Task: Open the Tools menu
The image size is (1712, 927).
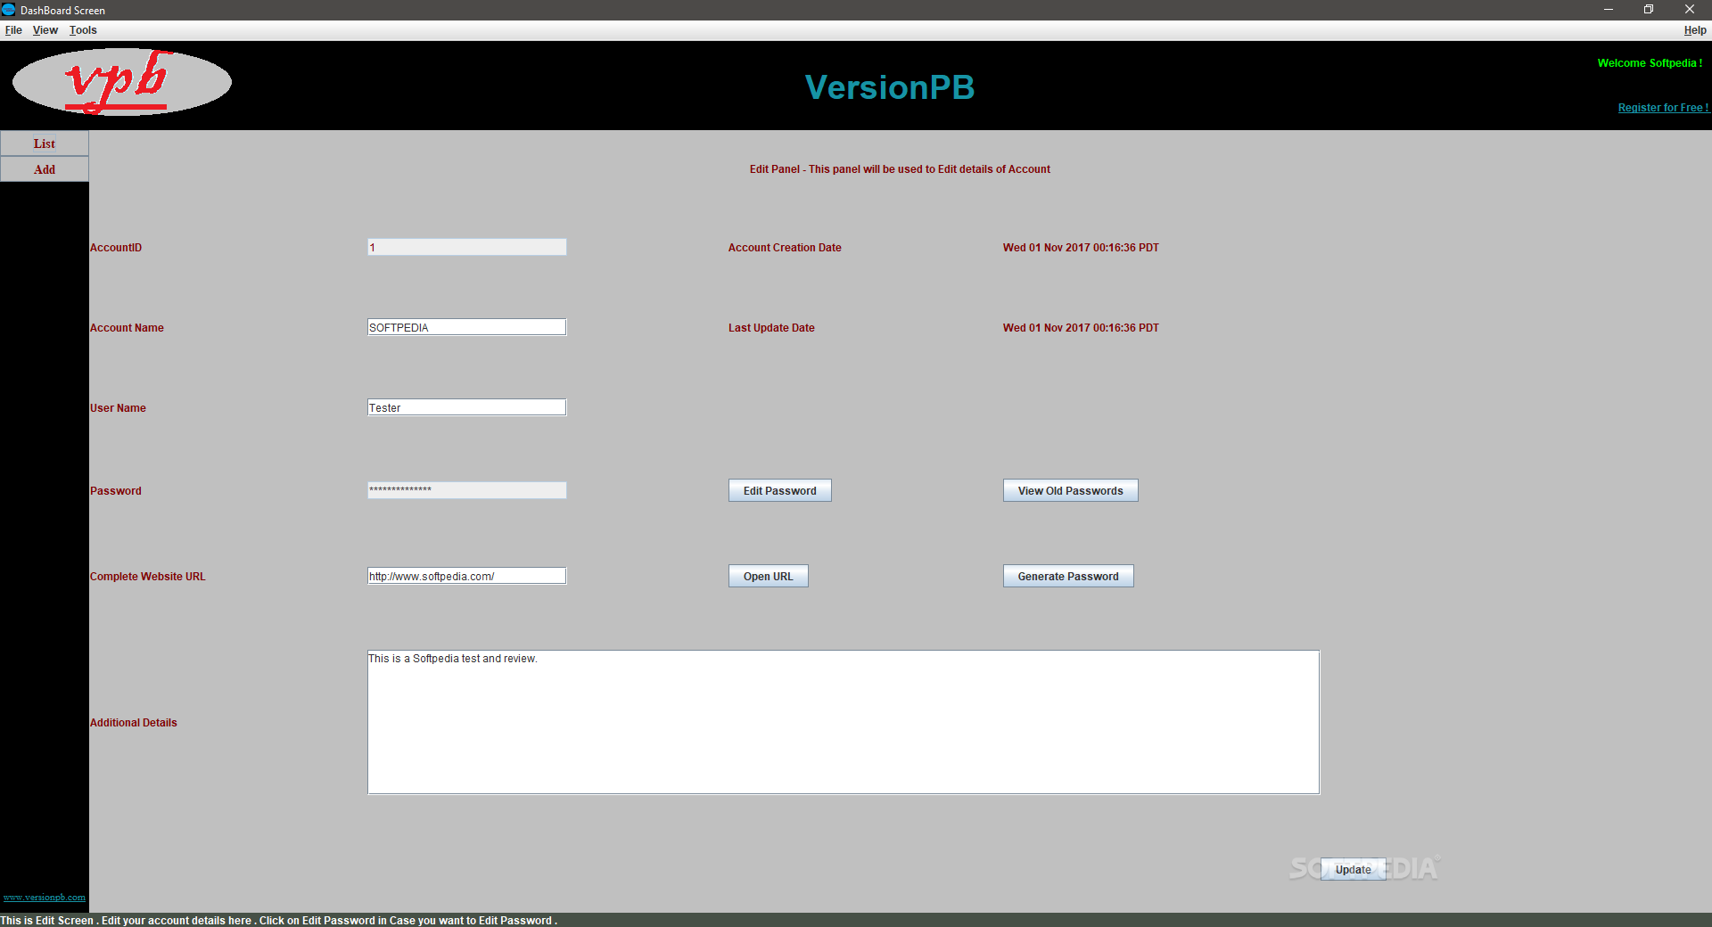Action: pos(83,30)
